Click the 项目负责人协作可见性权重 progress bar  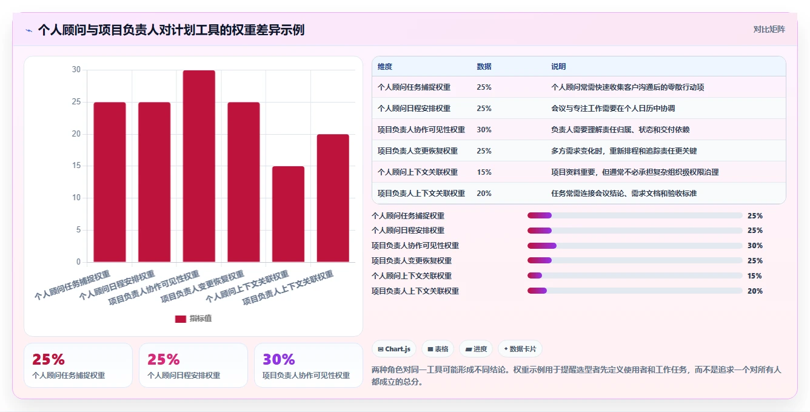[x=635, y=246]
